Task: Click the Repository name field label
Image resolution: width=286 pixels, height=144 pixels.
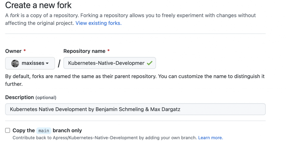Action: pyautogui.click(x=84, y=51)
